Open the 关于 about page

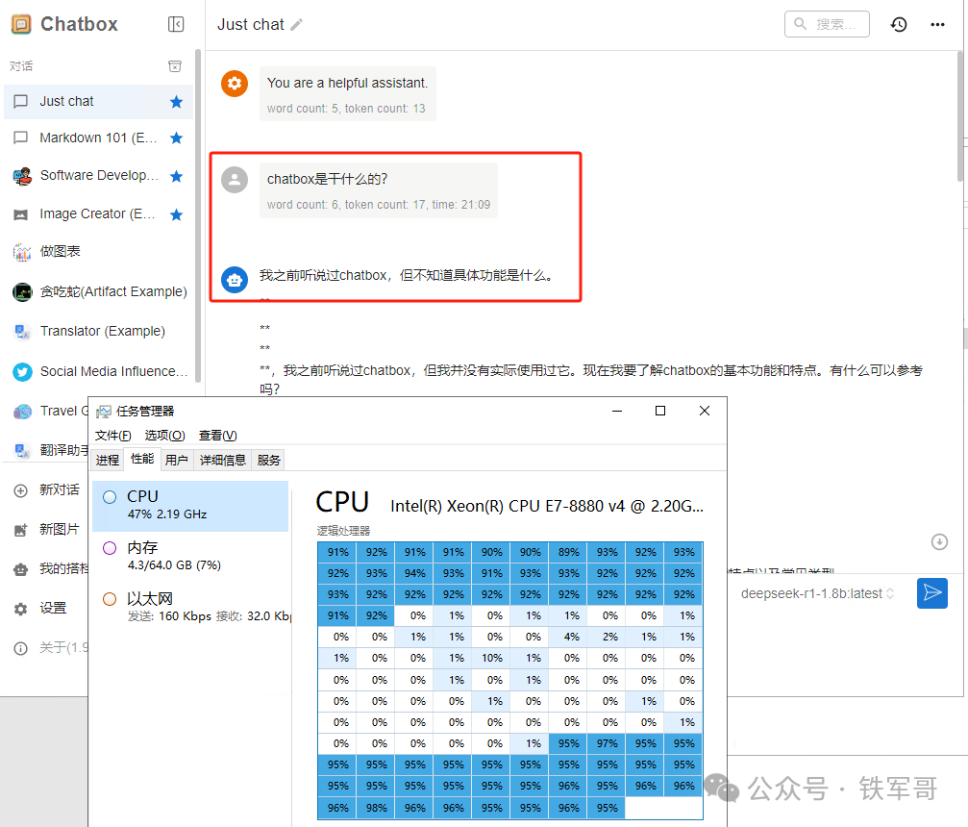click(x=51, y=648)
